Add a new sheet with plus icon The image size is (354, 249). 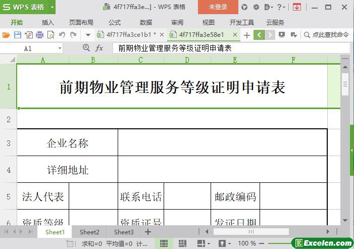(x=148, y=232)
